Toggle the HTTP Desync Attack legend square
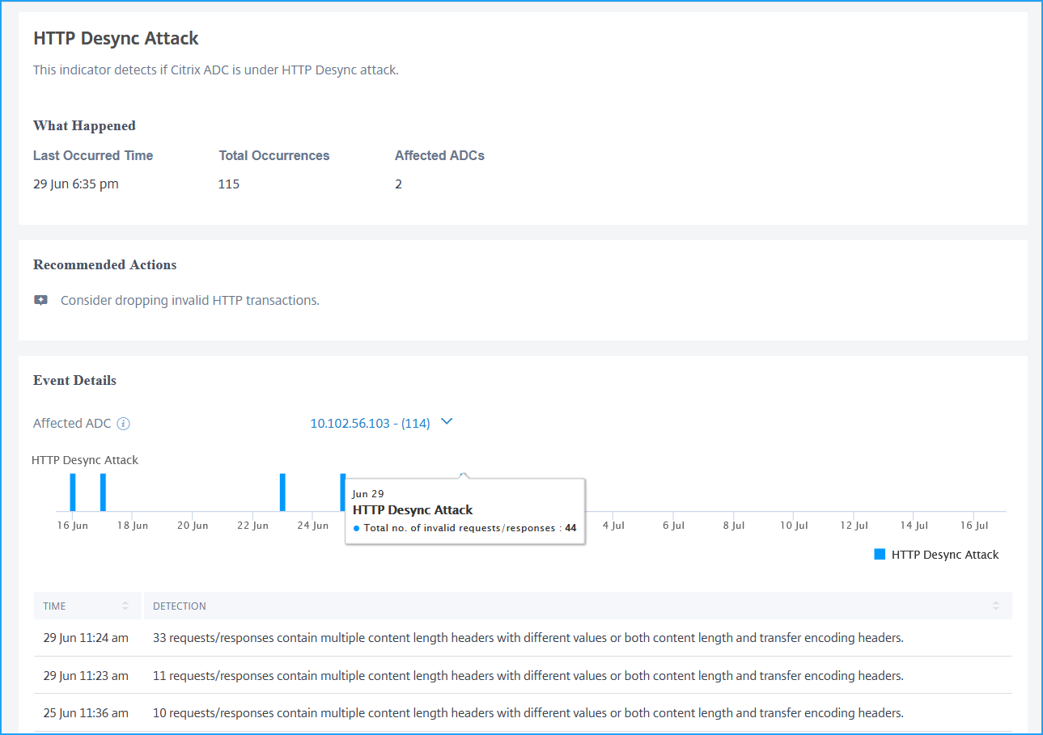Viewport: 1043px width, 735px height. tap(880, 555)
